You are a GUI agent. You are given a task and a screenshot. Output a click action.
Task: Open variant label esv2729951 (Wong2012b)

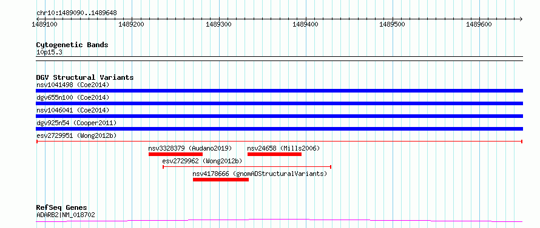pyautogui.click(x=76, y=135)
